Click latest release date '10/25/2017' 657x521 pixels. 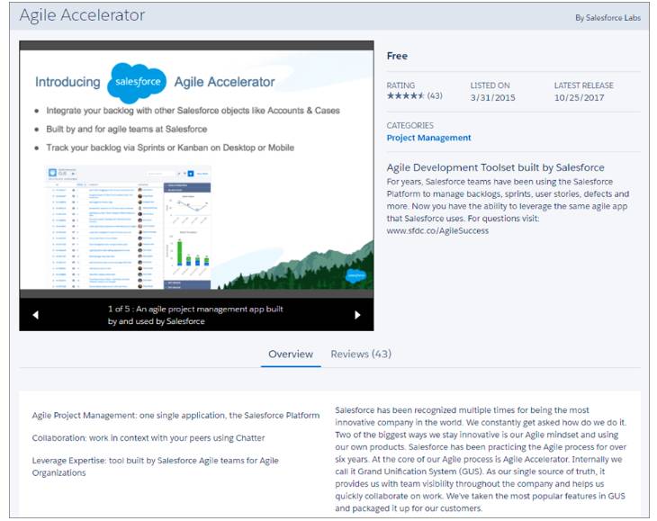coord(579,97)
